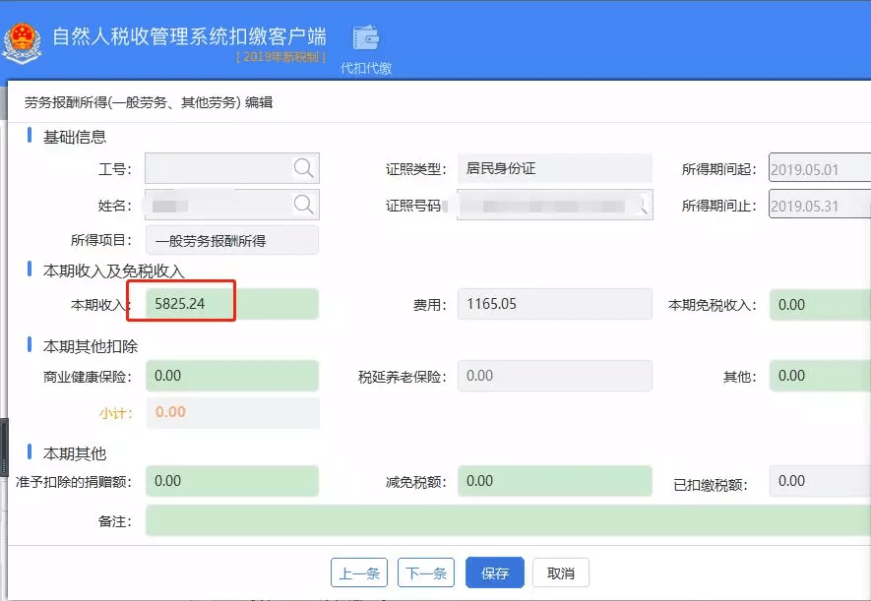
Task: Click search icon in 工号 field
Action: tap(304, 168)
